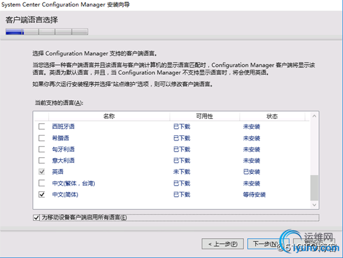This screenshot has height=258, width=343.
Task: Click the 可用性 column header
Action: click(205, 116)
